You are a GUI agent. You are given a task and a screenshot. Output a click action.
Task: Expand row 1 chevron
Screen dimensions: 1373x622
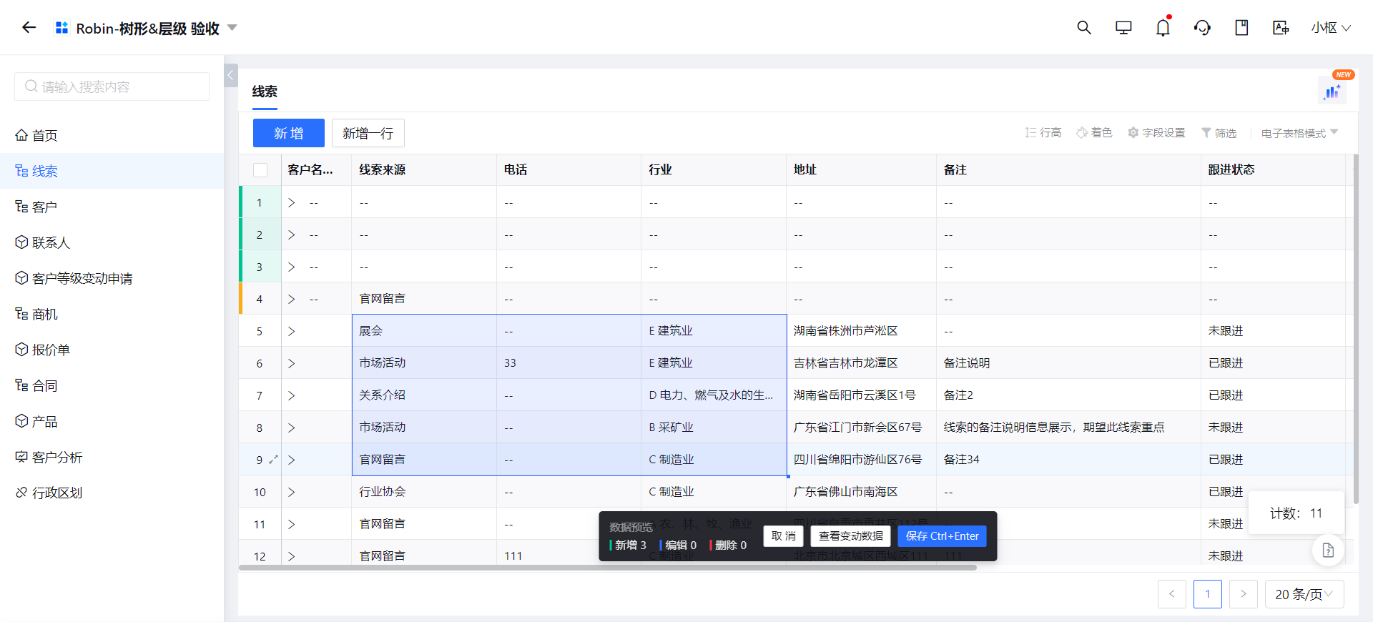[x=291, y=202]
